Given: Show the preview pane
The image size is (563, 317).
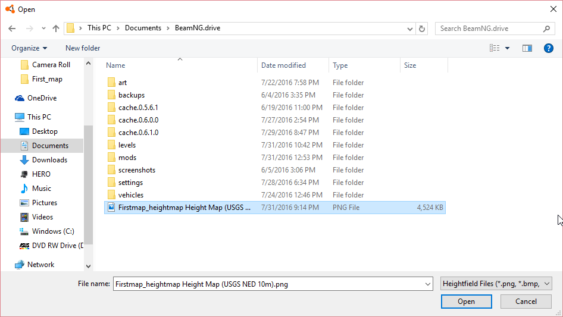Looking at the screenshot, I should pos(527,48).
